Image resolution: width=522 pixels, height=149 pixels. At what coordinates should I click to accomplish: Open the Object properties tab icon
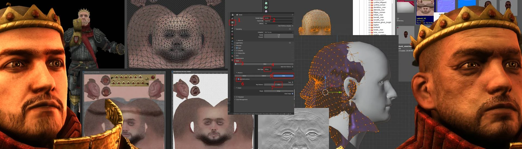click(x=232, y=38)
